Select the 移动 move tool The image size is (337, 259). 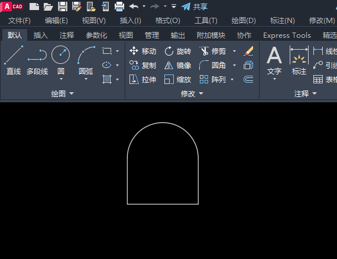(x=142, y=51)
